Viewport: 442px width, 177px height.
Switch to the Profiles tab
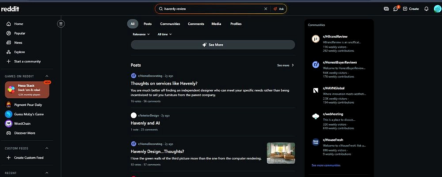pos(236,24)
